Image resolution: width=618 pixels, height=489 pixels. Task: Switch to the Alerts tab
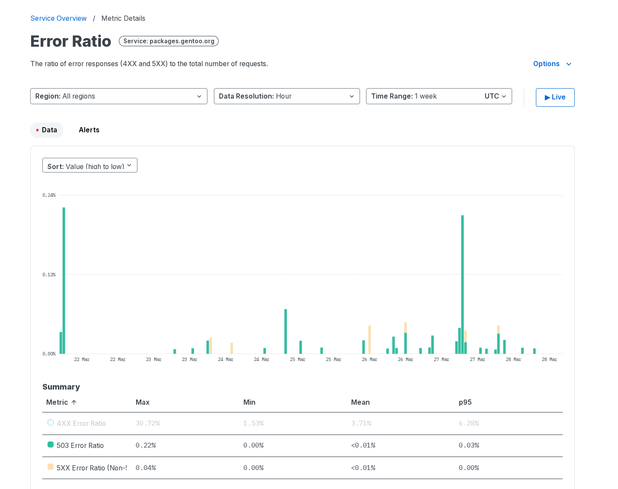tap(89, 130)
